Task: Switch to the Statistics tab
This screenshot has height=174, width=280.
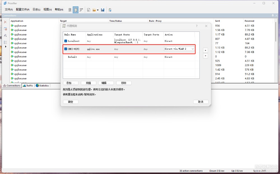Action: pos(42,86)
